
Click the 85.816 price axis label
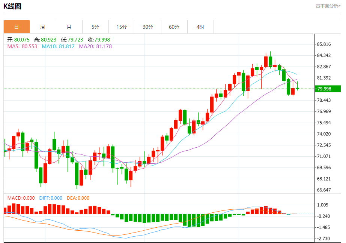324,44
